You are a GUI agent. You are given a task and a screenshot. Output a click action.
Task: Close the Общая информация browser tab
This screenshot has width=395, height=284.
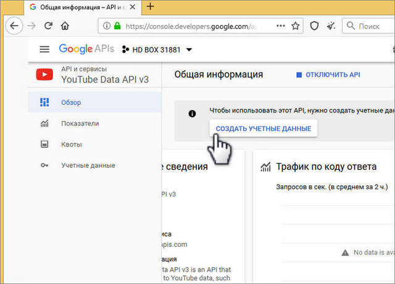coord(133,7)
